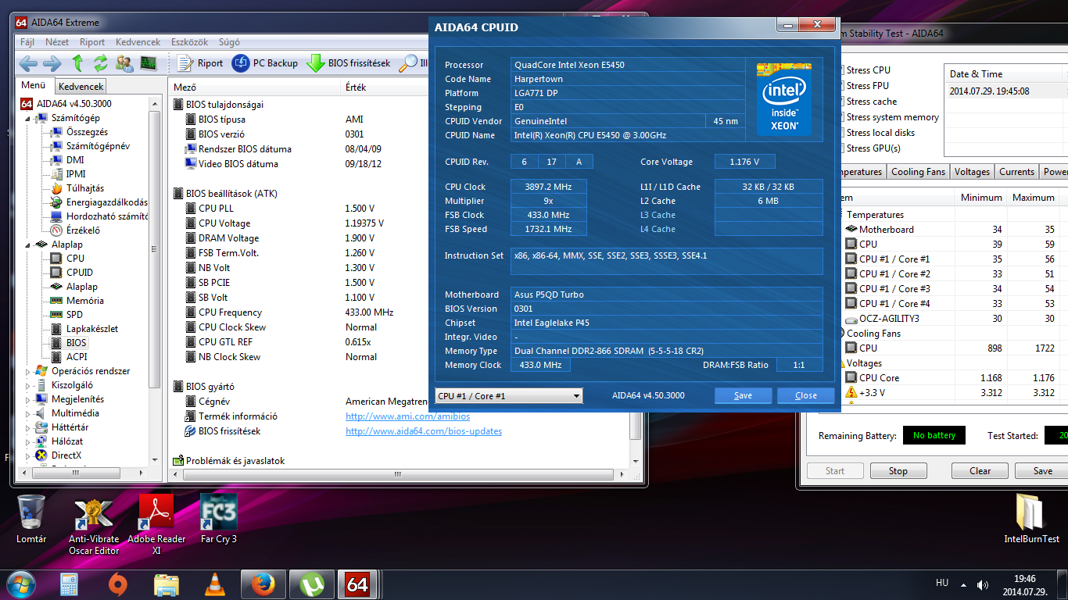
Task: Open Lomtár recycle bin on desktop
Action: point(31,519)
